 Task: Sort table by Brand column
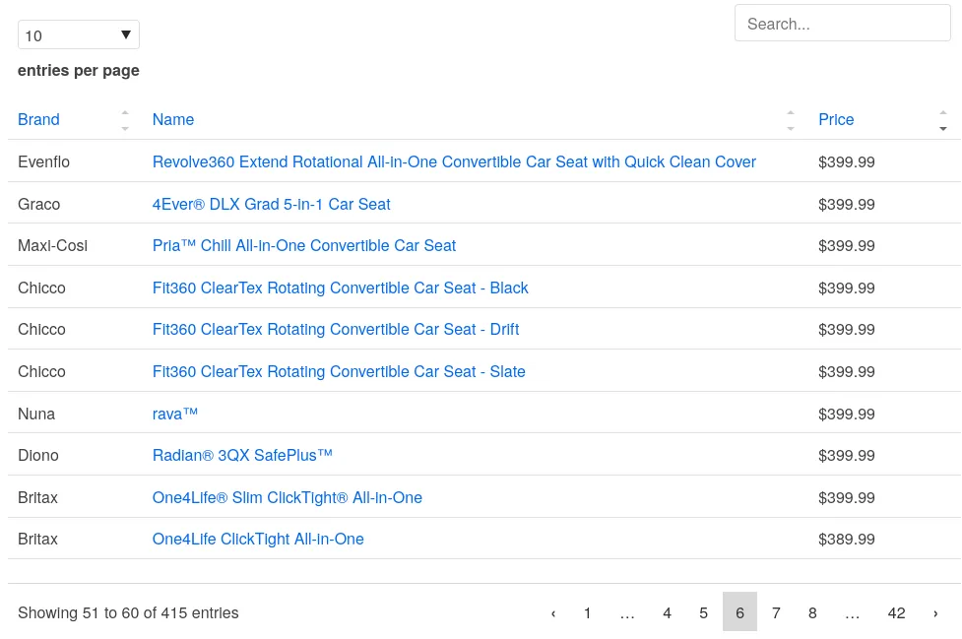(x=38, y=119)
